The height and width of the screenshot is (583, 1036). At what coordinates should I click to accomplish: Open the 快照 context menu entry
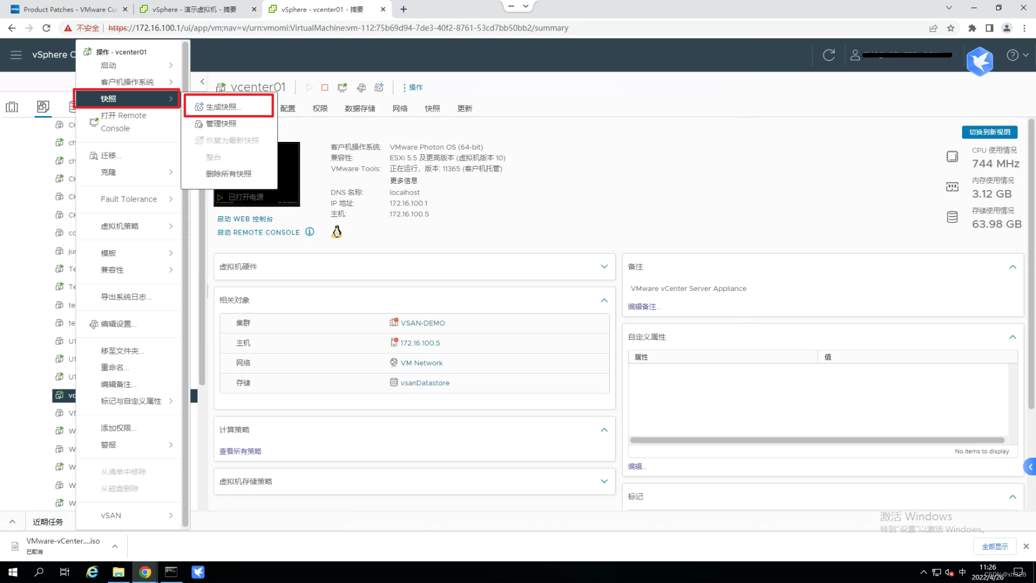click(127, 99)
